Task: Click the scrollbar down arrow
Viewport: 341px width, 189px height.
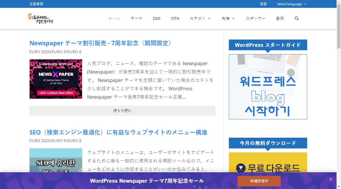Action: (x=339, y=187)
